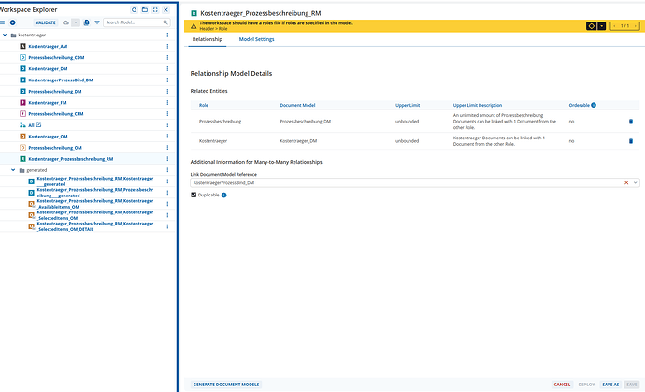This screenshot has height=392, width=645.
Task: Clear the Link Document Model Reference value
Action: click(626, 182)
